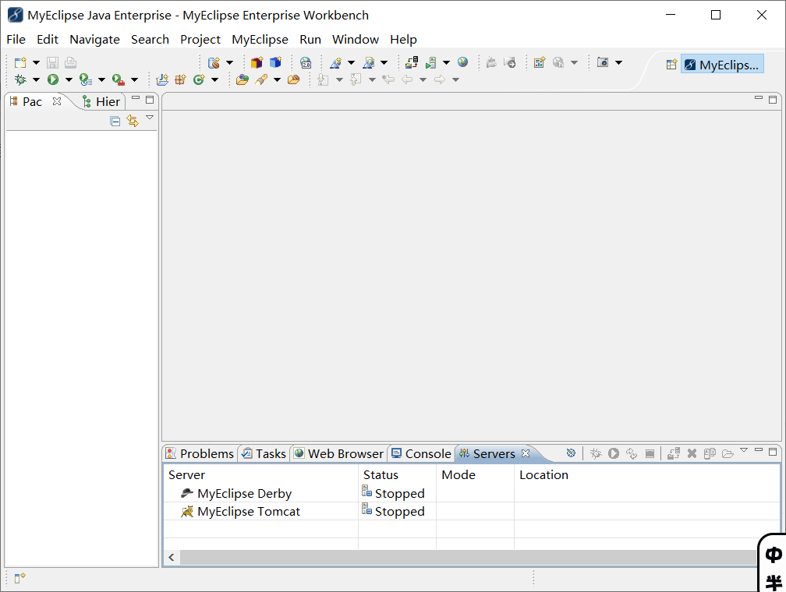Click the new report chart icon
786x592 pixels.
(540, 62)
